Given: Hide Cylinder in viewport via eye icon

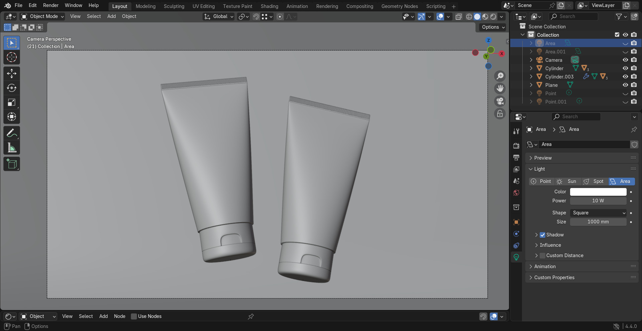Looking at the screenshot, I should tap(625, 68).
